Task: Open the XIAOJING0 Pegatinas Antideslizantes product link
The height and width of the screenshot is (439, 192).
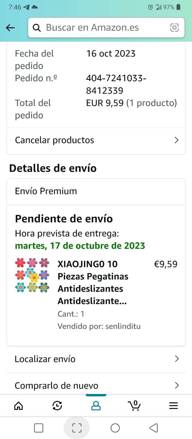Action: click(93, 282)
